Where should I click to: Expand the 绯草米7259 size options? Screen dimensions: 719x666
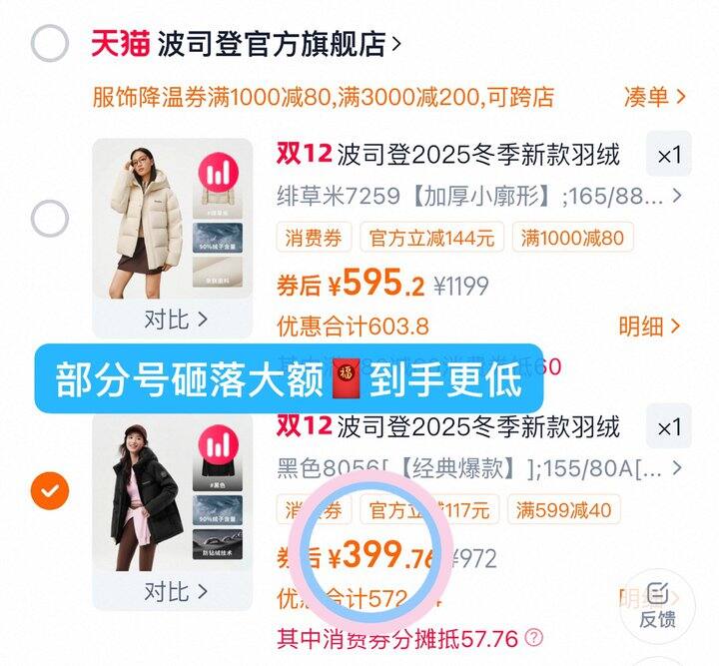click(x=478, y=197)
